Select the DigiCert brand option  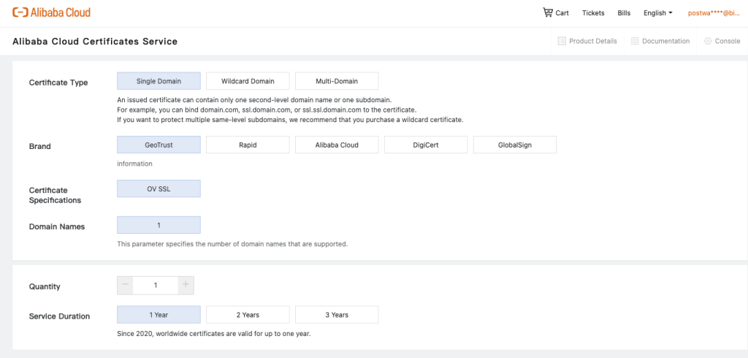[426, 145]
